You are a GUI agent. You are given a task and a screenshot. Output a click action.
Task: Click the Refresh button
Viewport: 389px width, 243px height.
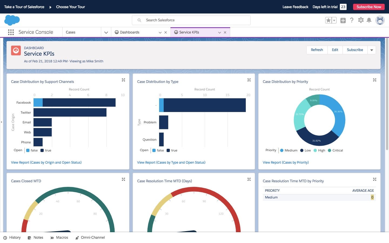click(x=317, y=50)
